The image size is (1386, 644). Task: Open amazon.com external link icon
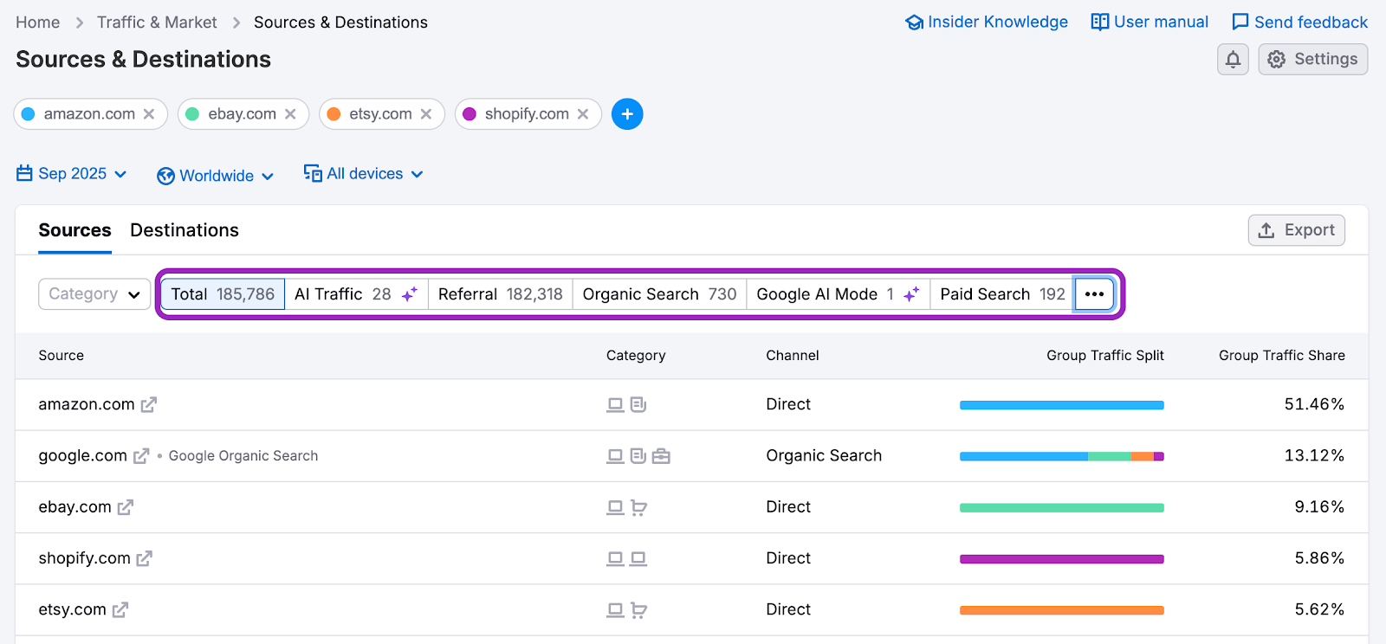149,404
